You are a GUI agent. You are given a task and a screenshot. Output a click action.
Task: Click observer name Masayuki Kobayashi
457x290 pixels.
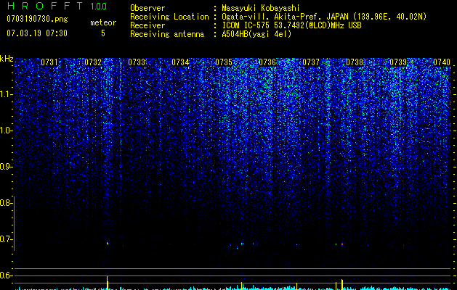261,8
